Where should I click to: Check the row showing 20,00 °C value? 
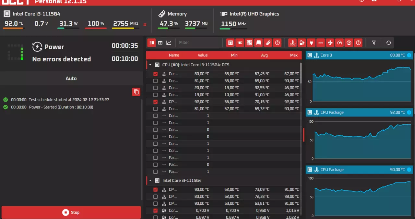click(x=155, y=88)
